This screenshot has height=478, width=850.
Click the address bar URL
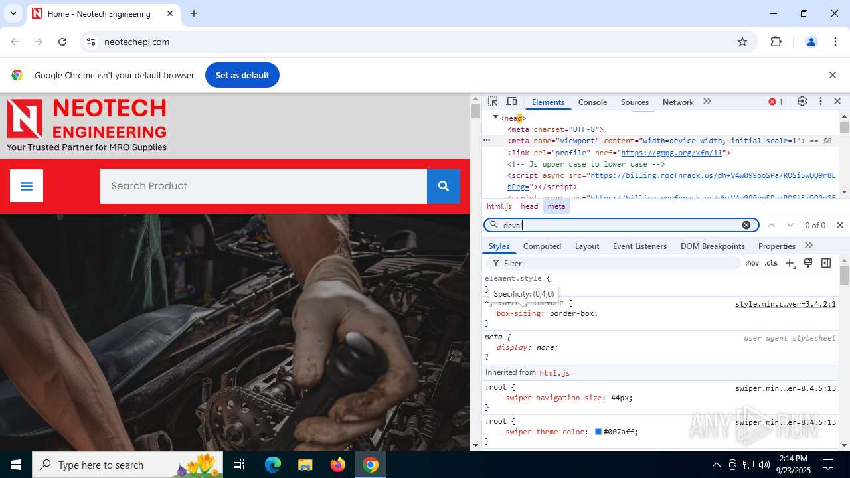pos(137,42)
